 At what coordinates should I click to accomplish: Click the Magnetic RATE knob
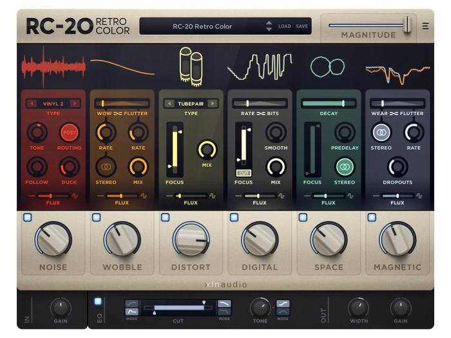(x=414, y=133)
